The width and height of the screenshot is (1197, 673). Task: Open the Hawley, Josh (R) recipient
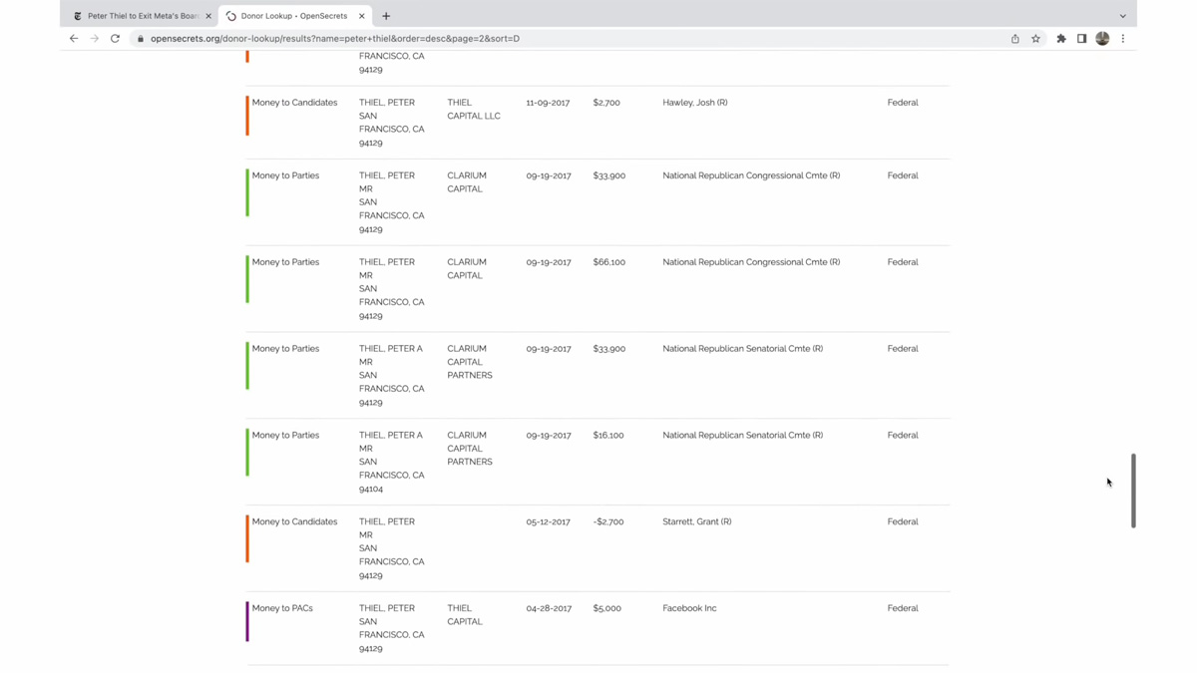pos(695,103)
